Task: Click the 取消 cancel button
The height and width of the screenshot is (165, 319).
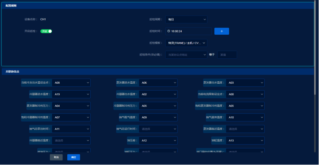Action: (x=56, y=157)
